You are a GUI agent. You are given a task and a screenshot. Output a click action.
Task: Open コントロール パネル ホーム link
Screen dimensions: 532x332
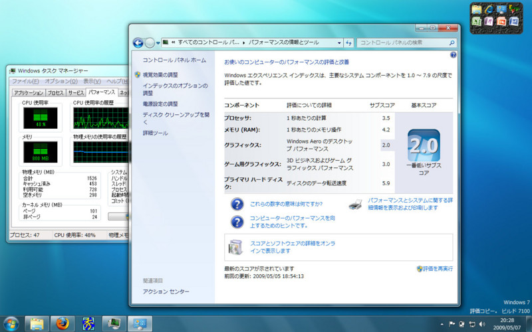[174, 60]
